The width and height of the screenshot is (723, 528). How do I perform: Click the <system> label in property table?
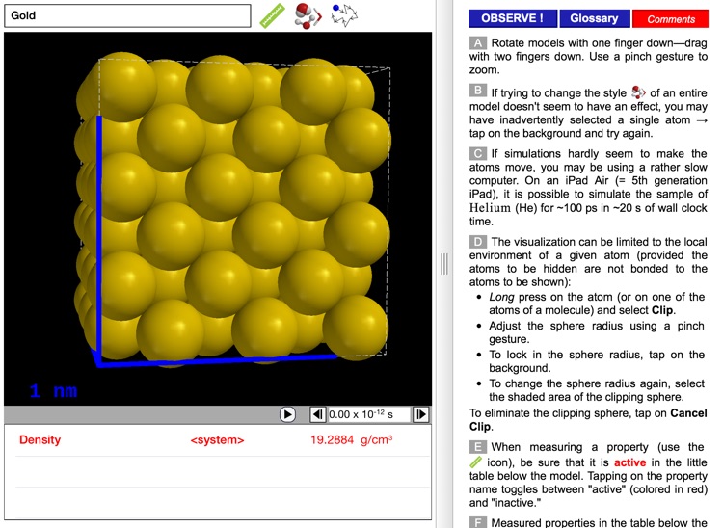[x=217, y=440]
